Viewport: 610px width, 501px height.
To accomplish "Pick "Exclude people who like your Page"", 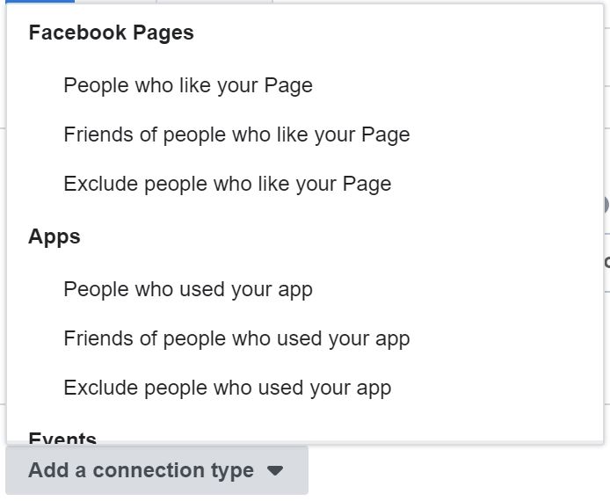I will pos(227,184).
